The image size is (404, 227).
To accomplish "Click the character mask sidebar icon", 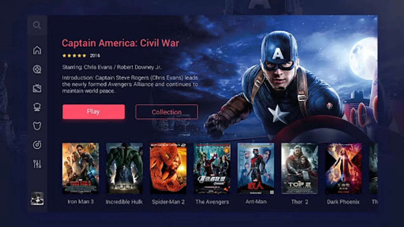I will pyautogui.click(x=37, y=107).
